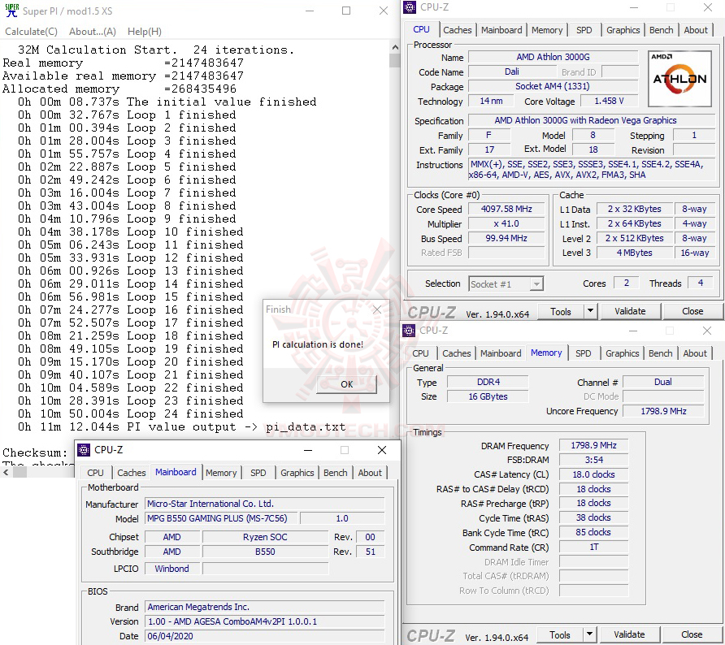Screen dimensions: 725x645
Task: Open SPD tab in Memory CPU-Z window
Action: pyautogui.click(x=583, y=353)
